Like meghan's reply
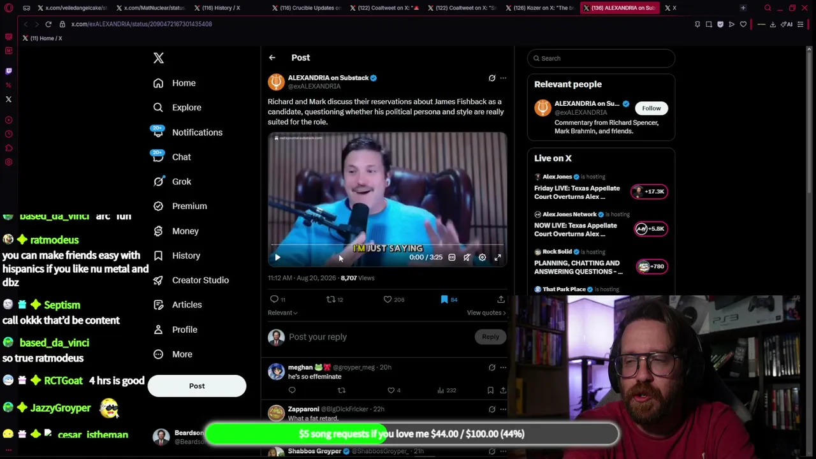Image resolution: width=816 pixels, height=459 pixels. pos(391,390)
